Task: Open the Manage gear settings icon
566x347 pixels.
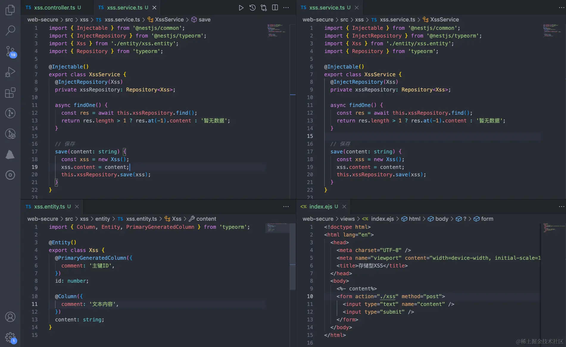Action: coord(11,338)
